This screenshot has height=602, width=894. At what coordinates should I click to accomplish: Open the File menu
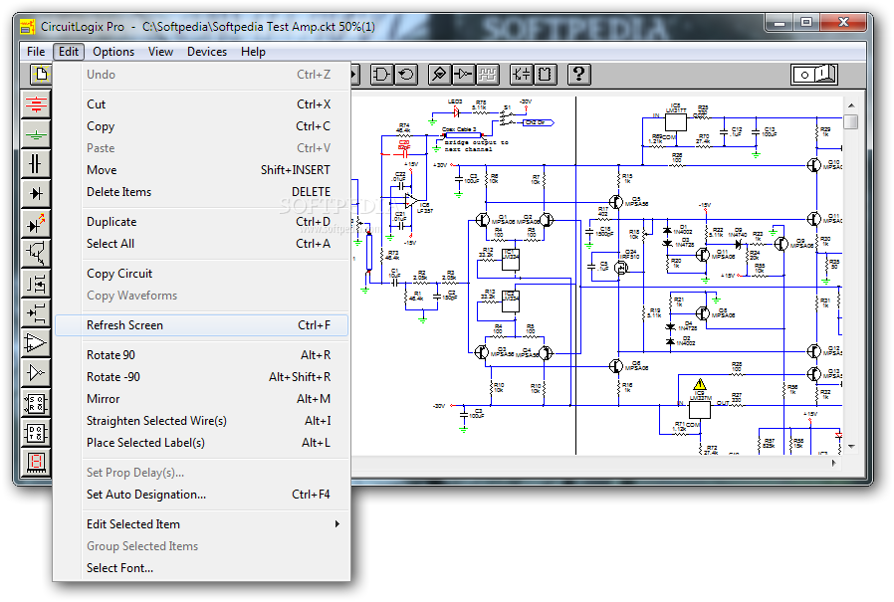click(x=36, y=52)
